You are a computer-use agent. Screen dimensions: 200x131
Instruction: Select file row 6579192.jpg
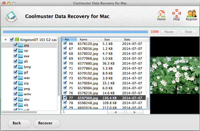[104, 73]
